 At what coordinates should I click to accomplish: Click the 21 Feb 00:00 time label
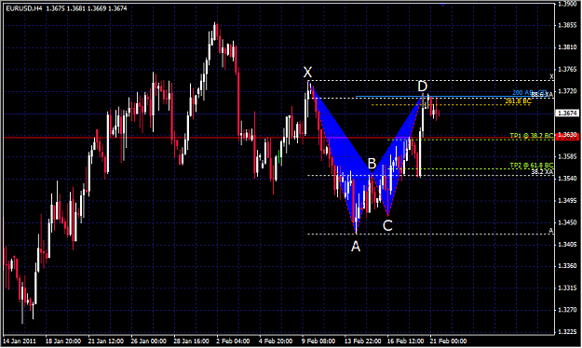coord(448,341)
